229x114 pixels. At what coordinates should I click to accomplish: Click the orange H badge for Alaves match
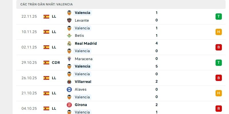click(219, 93)
